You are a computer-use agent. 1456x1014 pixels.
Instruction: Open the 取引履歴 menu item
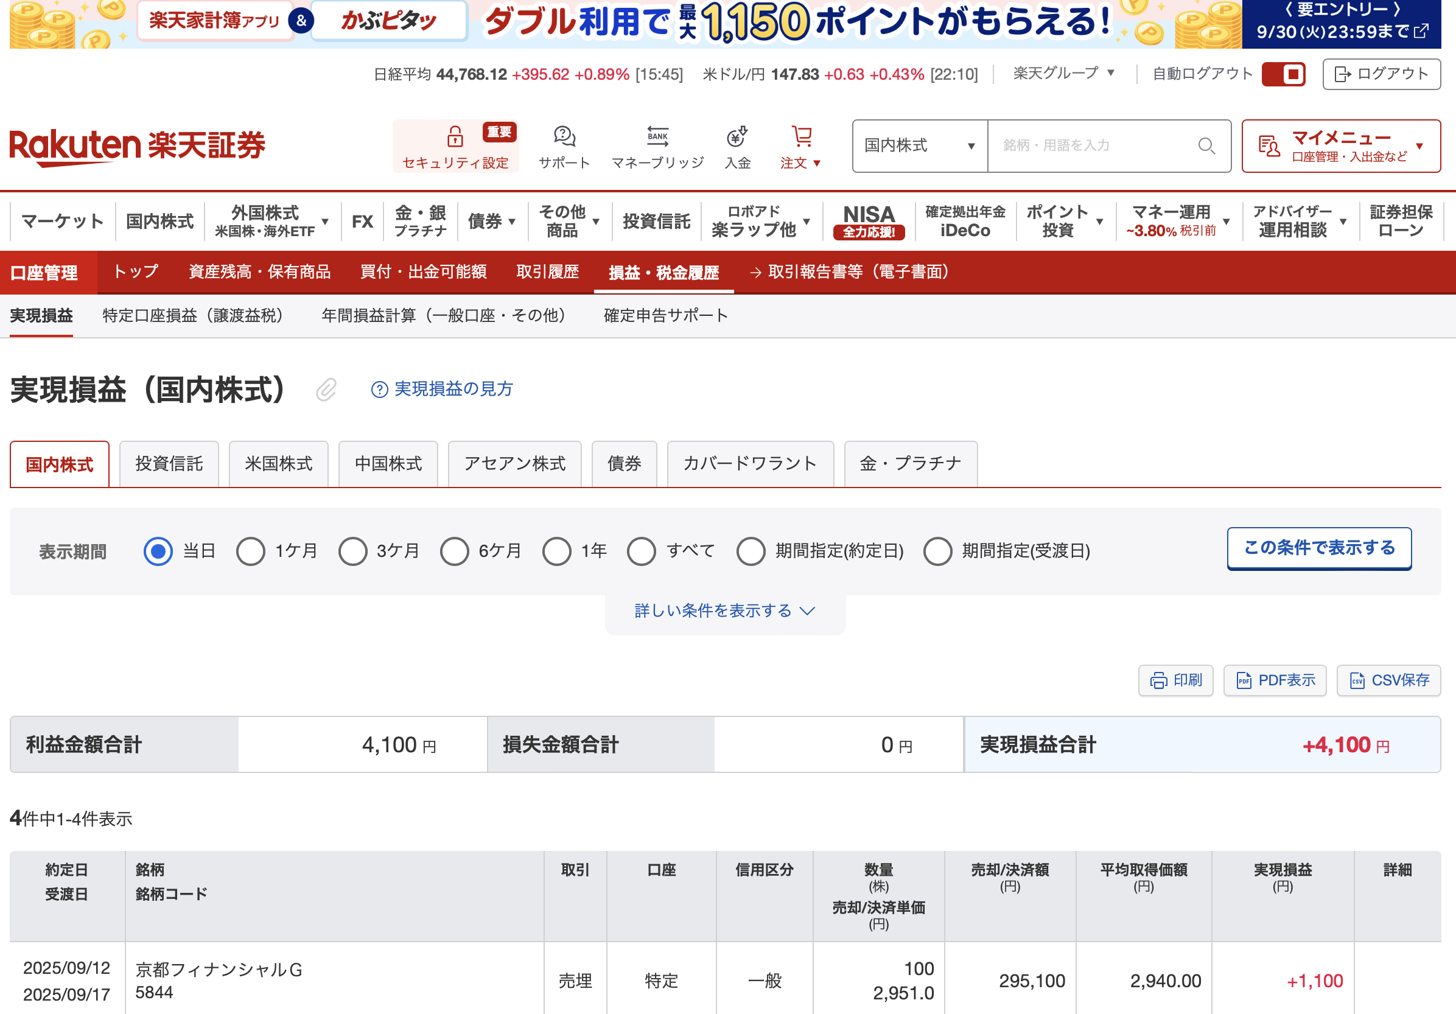click(547, 272)
